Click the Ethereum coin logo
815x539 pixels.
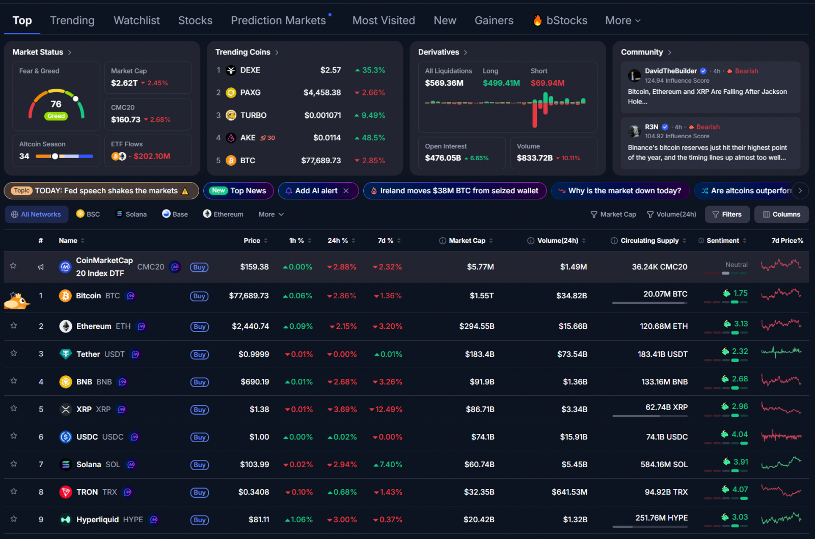click(66, 326)
